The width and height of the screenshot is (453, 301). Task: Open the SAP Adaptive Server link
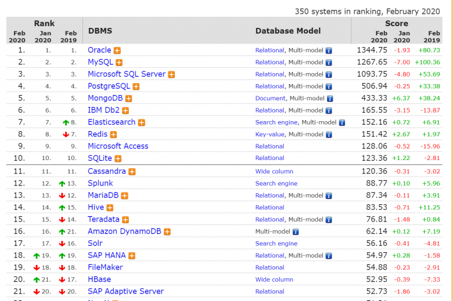pos(125,292)
